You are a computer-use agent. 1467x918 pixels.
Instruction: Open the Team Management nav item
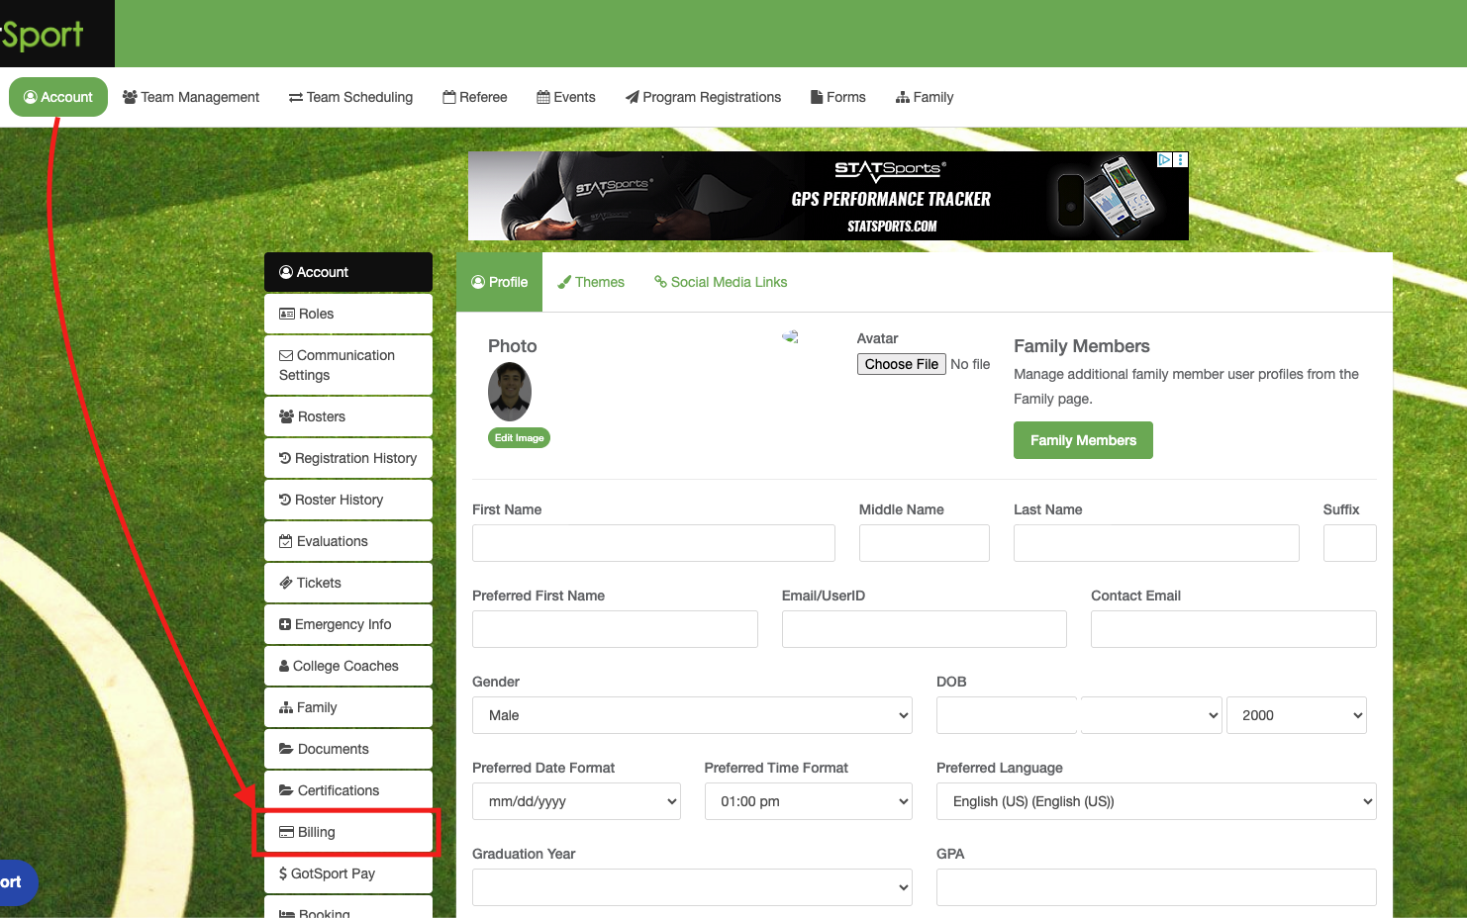[x=191, y=97]
